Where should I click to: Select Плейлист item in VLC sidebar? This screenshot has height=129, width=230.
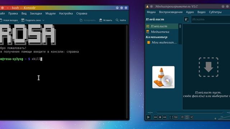pyautogui.click(x=162, y=26)
